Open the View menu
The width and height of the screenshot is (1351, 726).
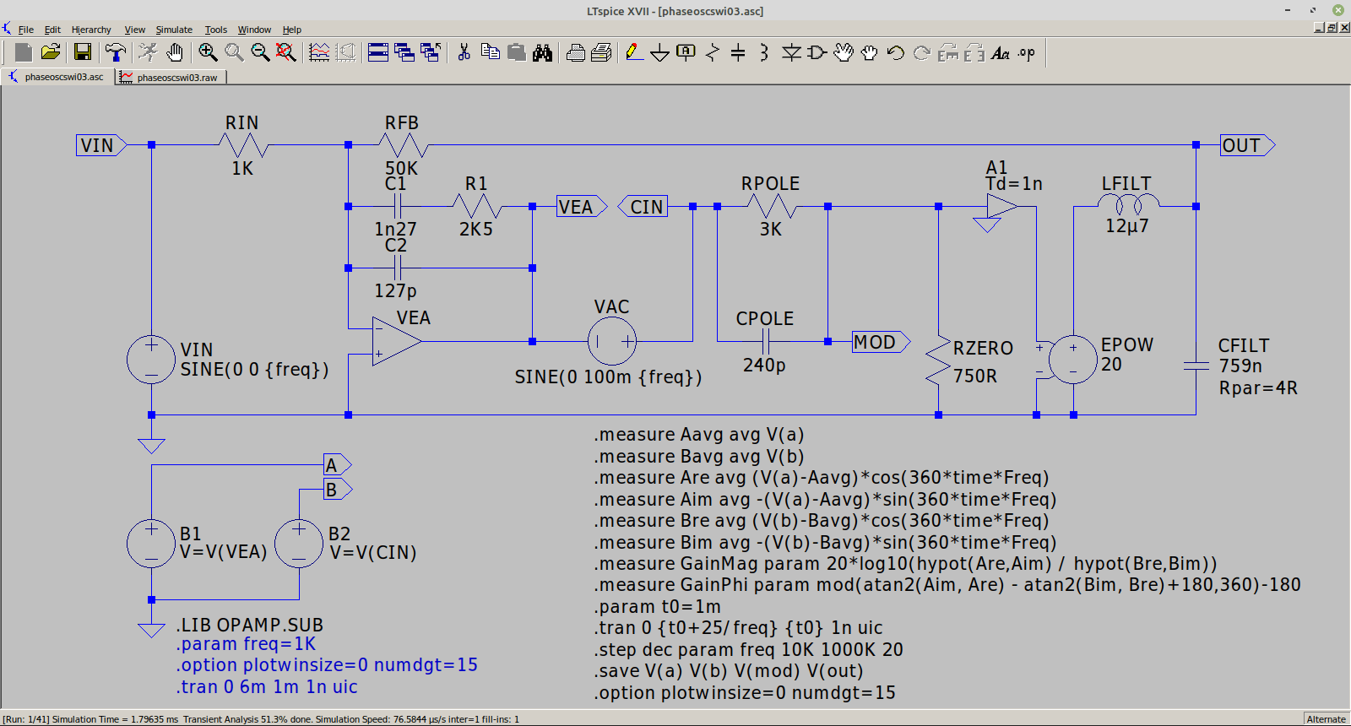click(x=135, y=30)
